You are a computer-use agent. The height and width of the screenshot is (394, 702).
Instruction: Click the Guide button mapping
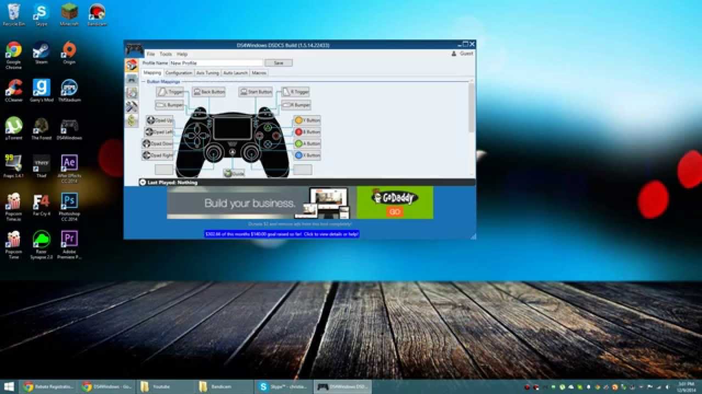pos(234,173)
